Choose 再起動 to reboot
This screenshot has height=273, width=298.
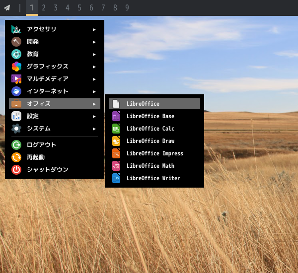36,157
